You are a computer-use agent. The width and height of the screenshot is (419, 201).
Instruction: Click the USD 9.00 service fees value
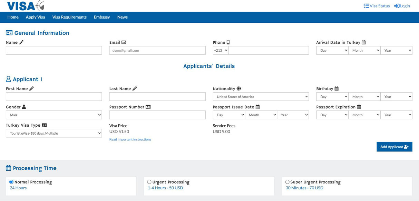[221, 131]
